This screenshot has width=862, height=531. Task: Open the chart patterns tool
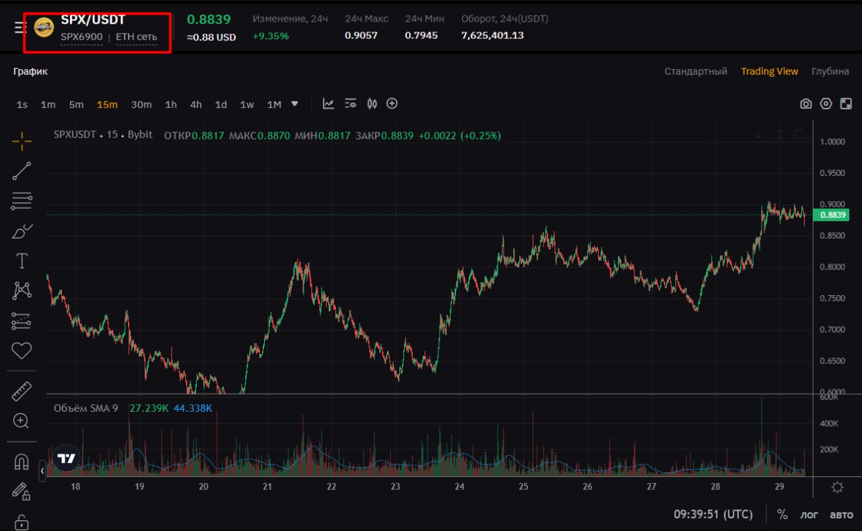tap(22, 291)
